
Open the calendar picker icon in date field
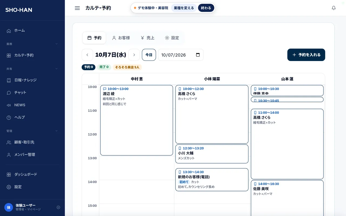pyautogui.click(x=198, y=55)
